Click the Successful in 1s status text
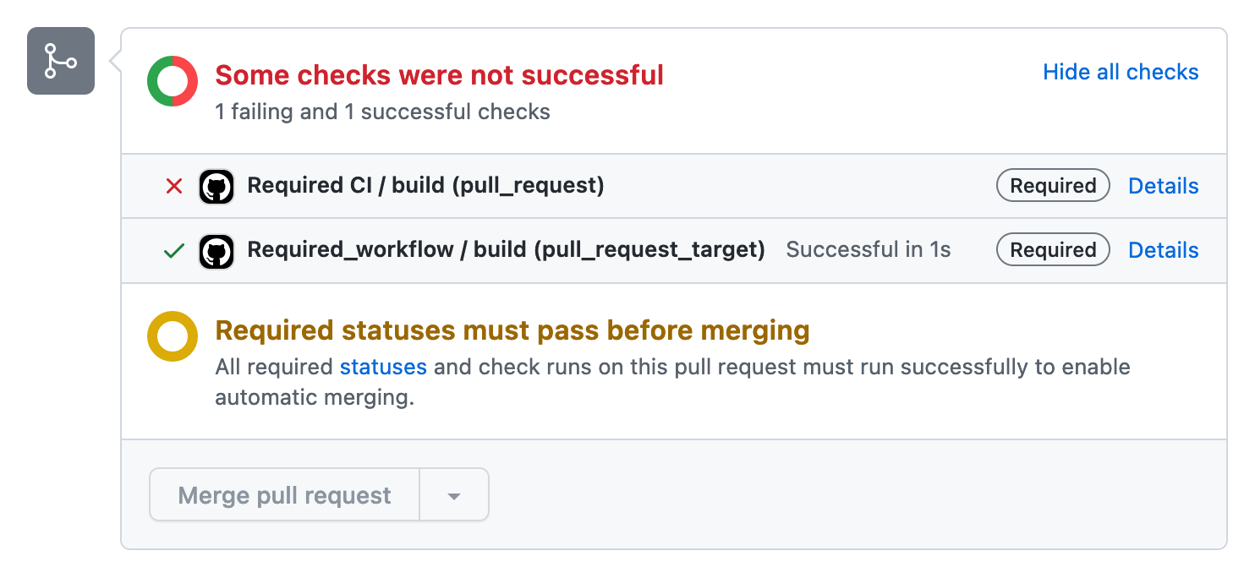The width and height of the screenshot is (1255, 578). pyautogui.click(x=868, y=249)
